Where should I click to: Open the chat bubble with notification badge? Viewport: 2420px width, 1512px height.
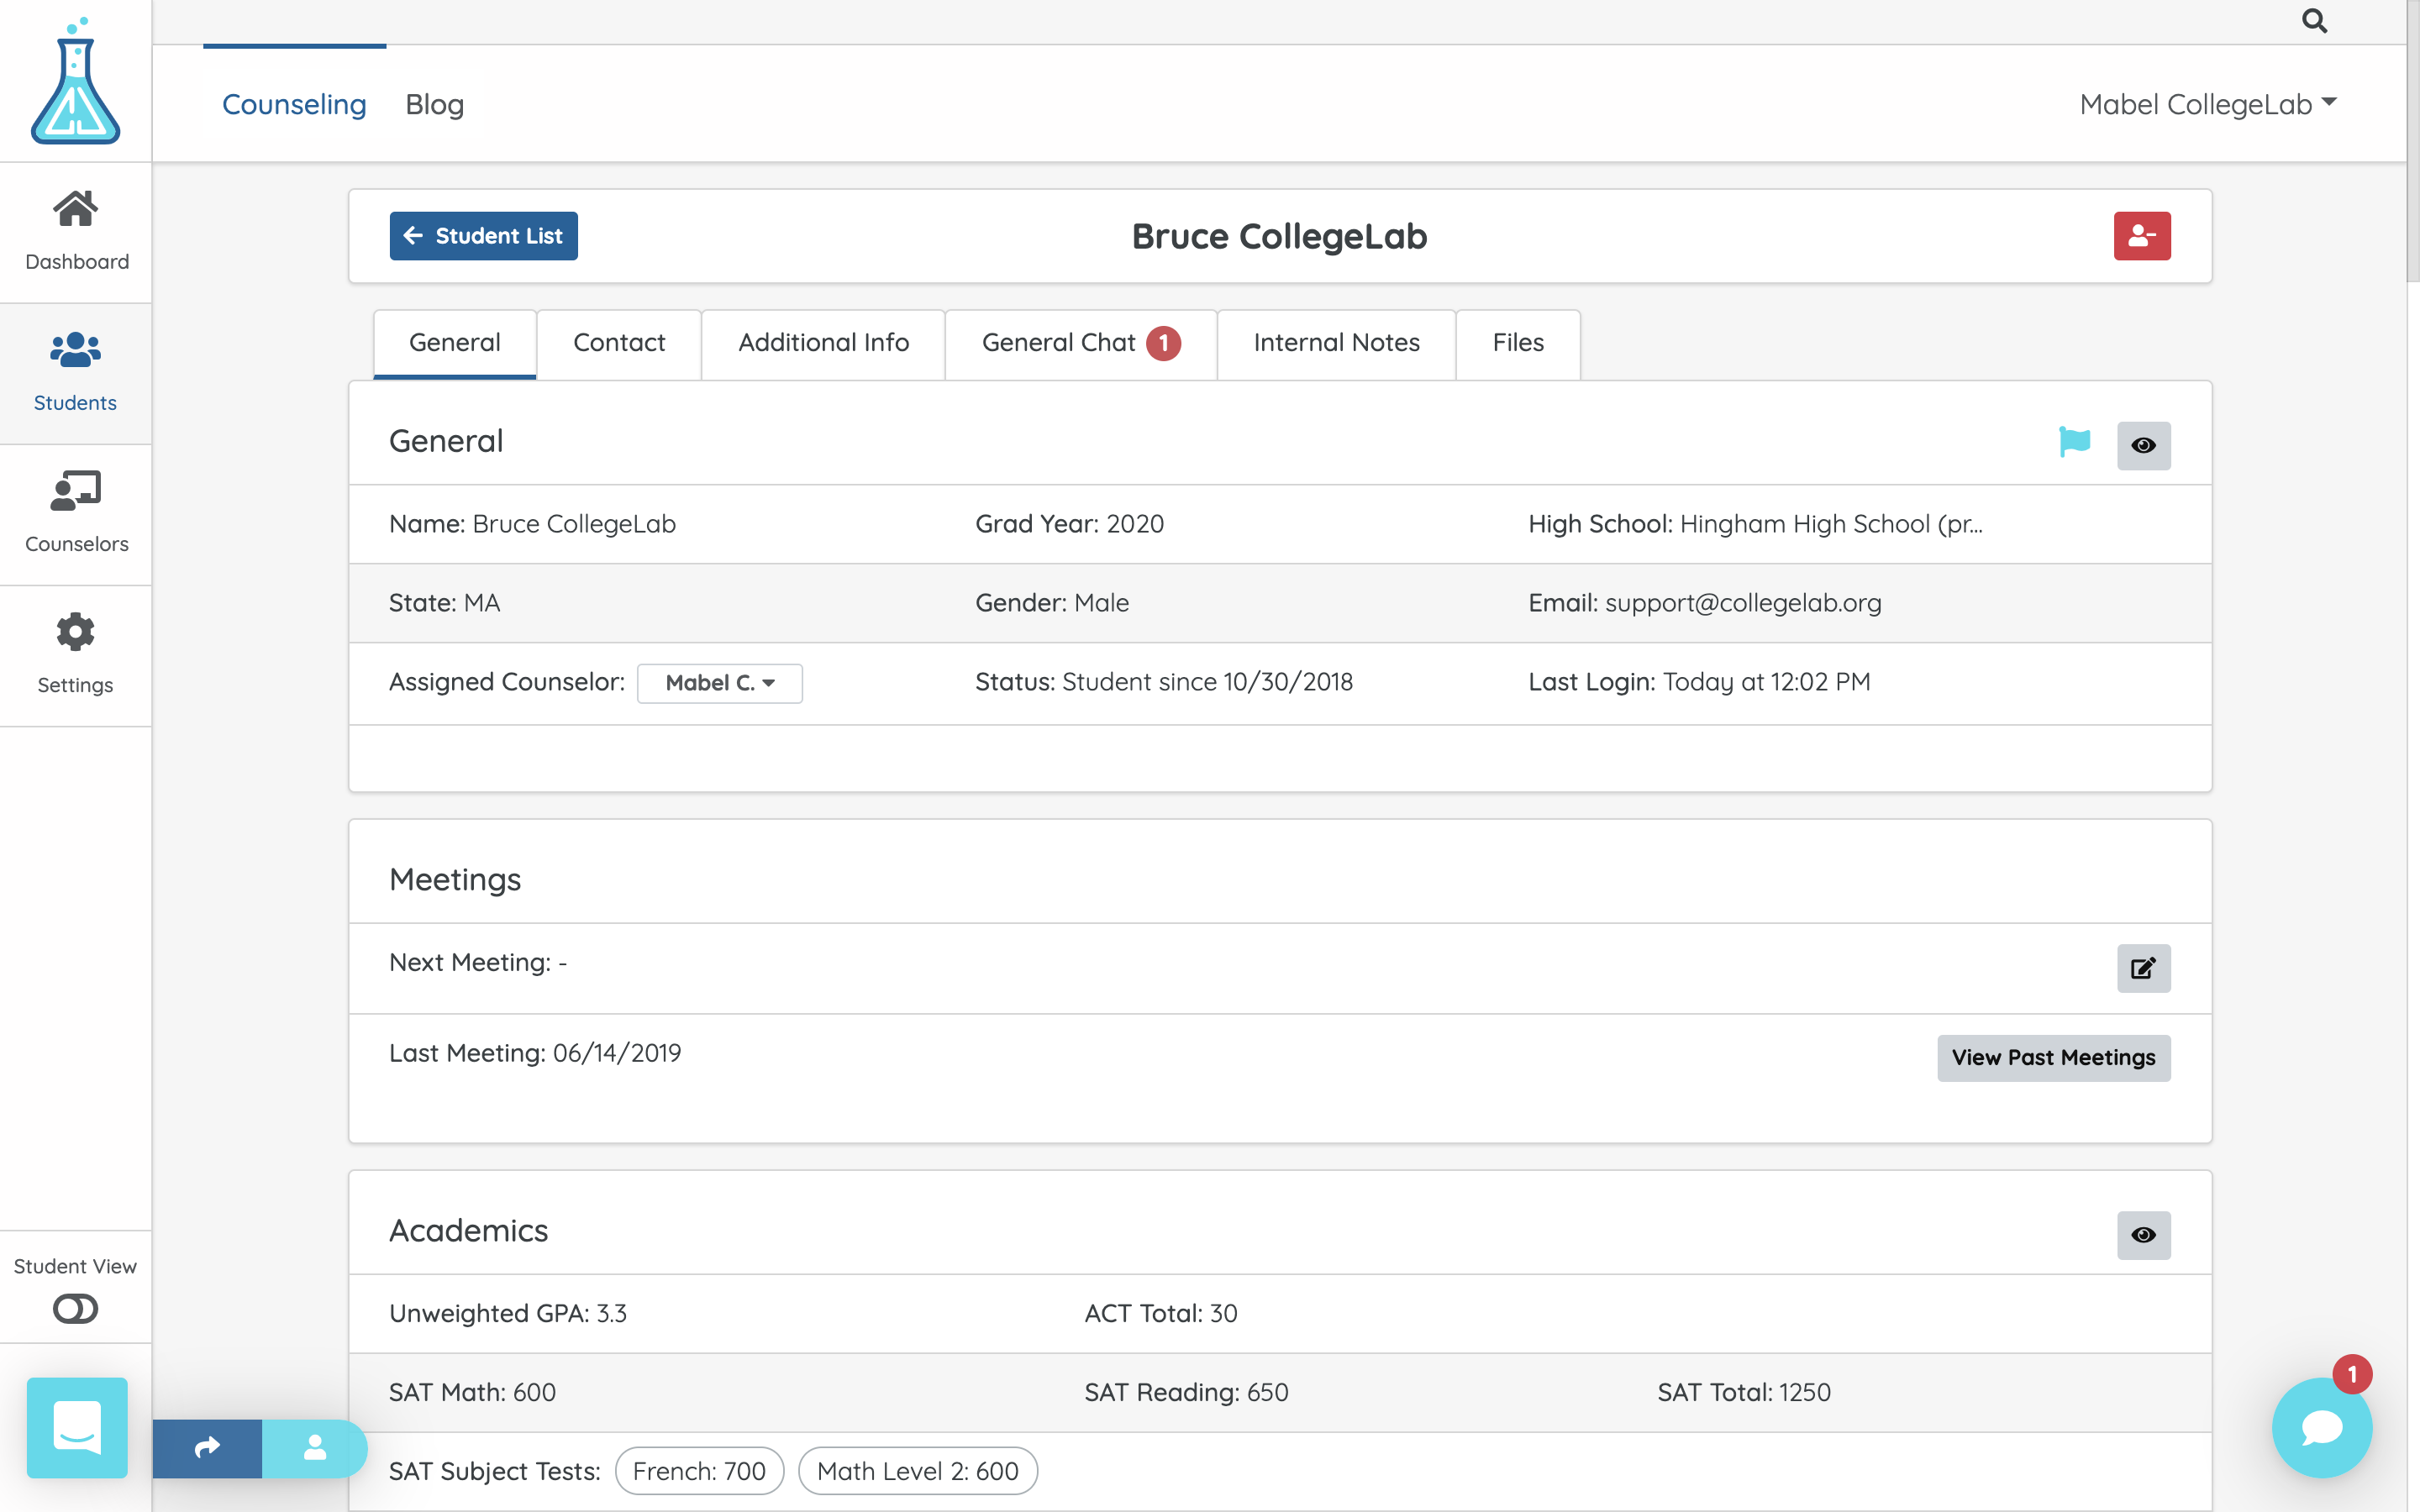(x=2322, y=1427)
